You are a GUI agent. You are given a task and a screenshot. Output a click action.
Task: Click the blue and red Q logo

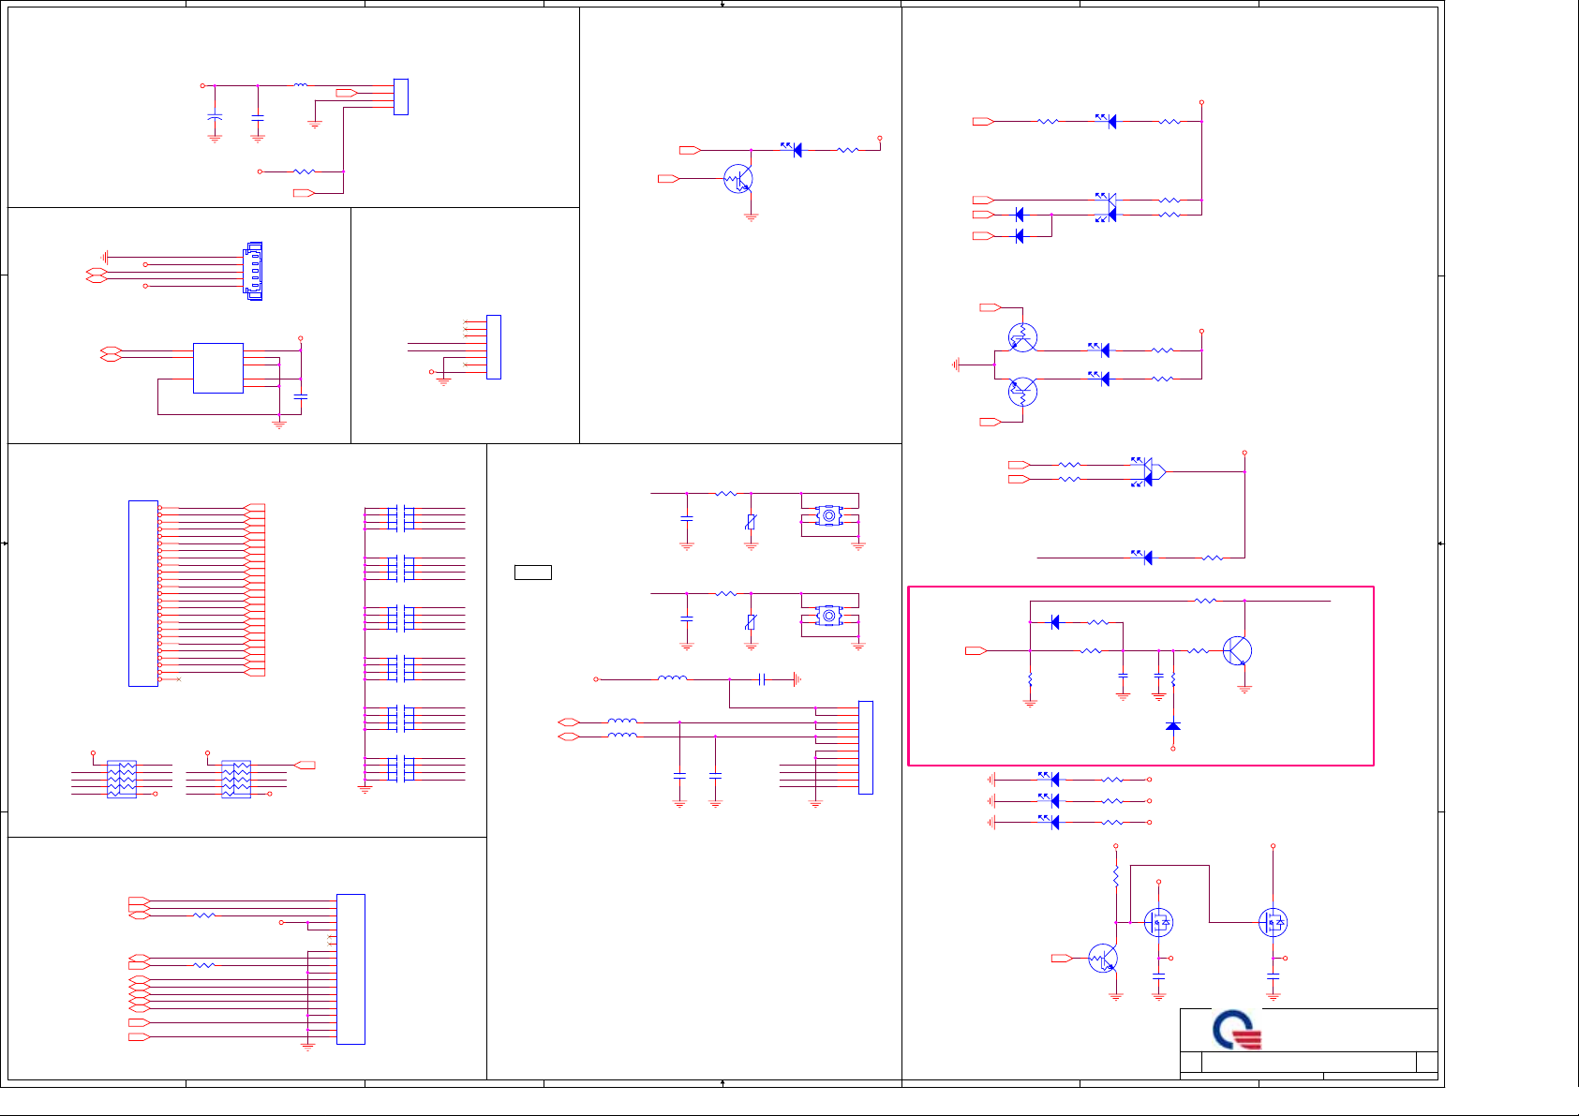tap(1237, 1029)
